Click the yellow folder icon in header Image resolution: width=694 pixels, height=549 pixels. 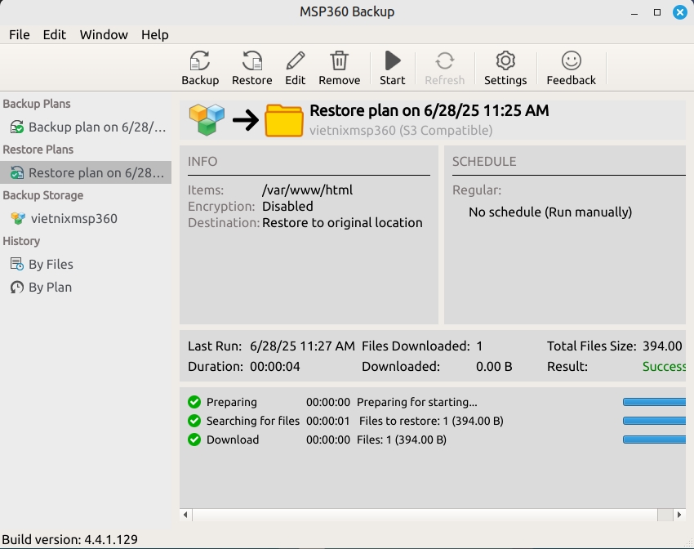[x=283, y=120]
